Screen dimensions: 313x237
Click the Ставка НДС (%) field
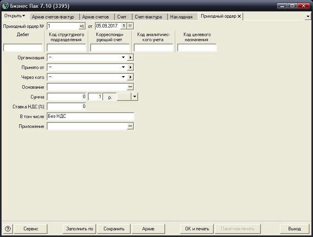pyautogui.click(x=66, y=106)
